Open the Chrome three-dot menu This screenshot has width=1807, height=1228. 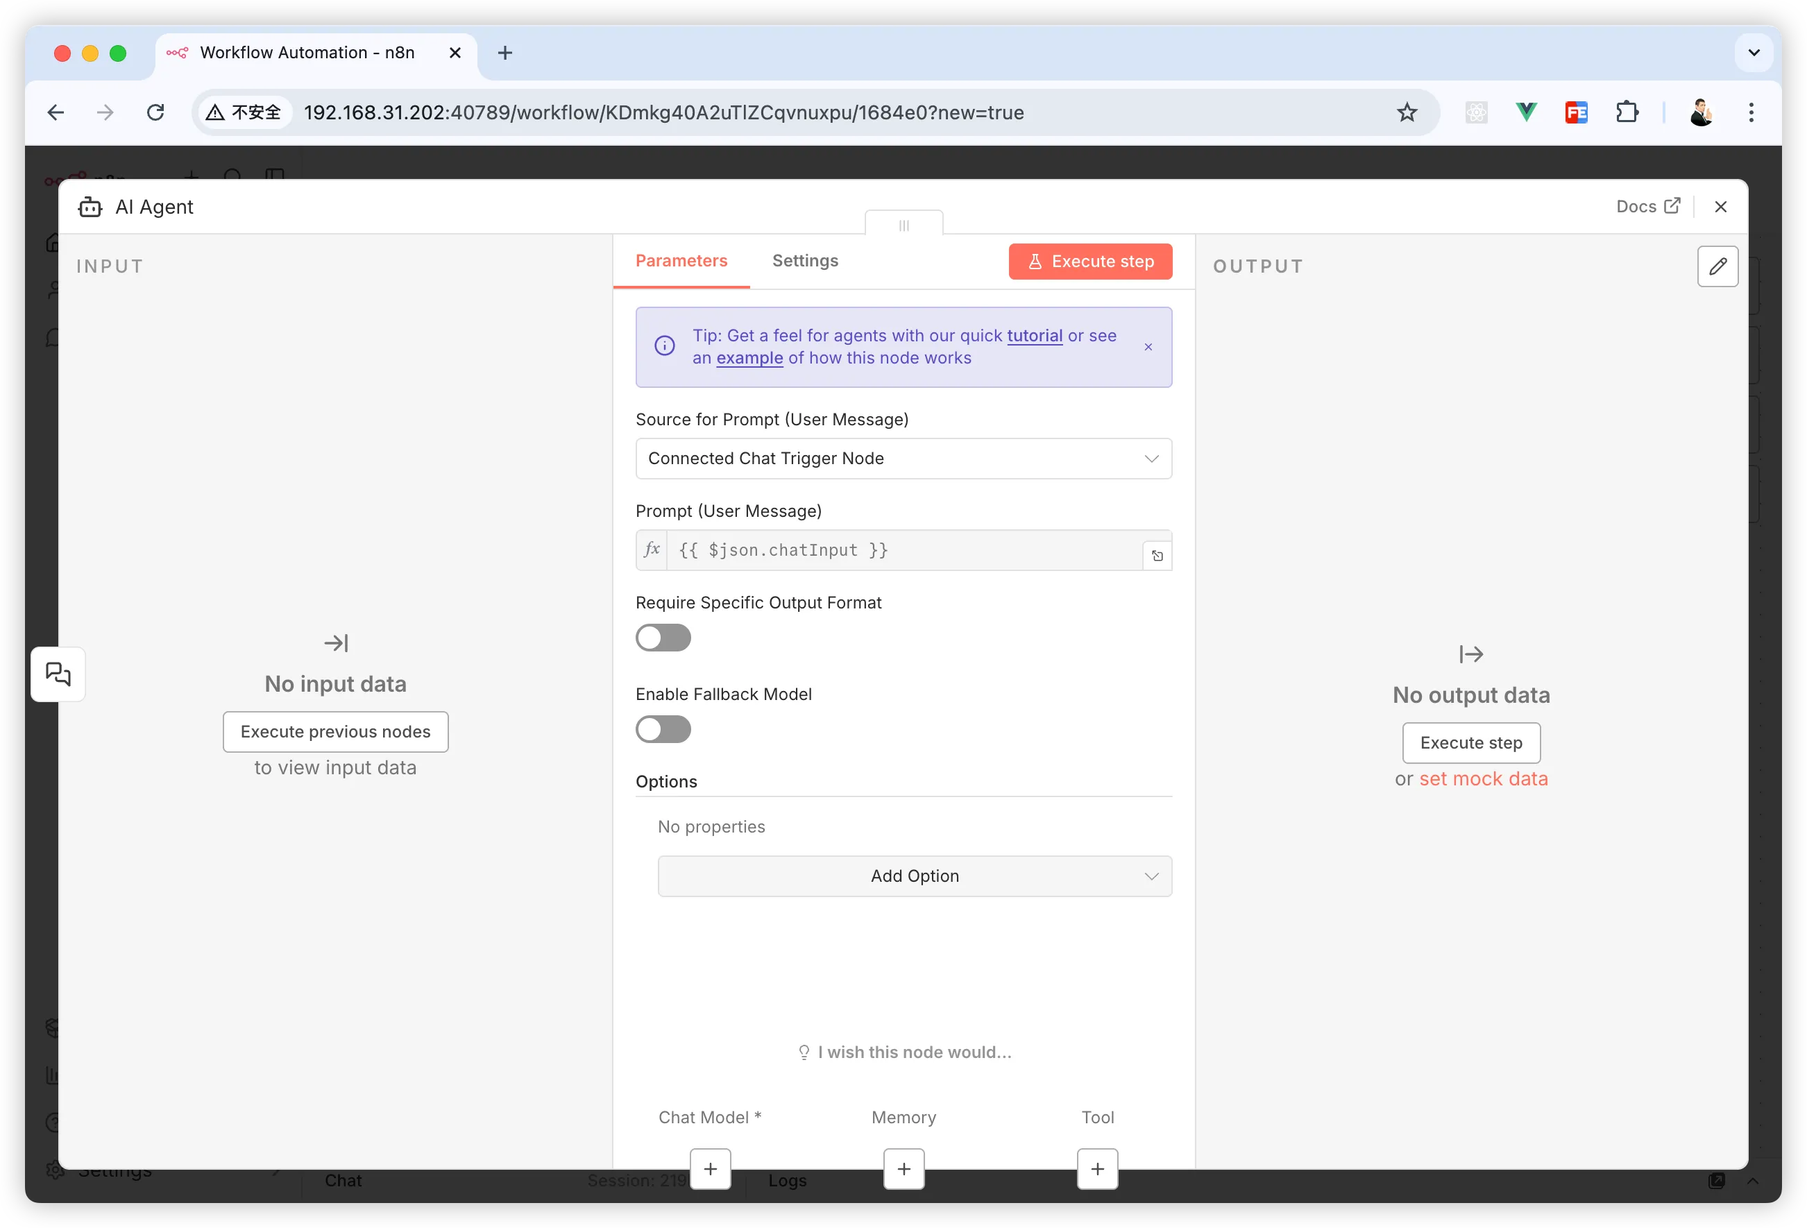(x=1751, y=112)
